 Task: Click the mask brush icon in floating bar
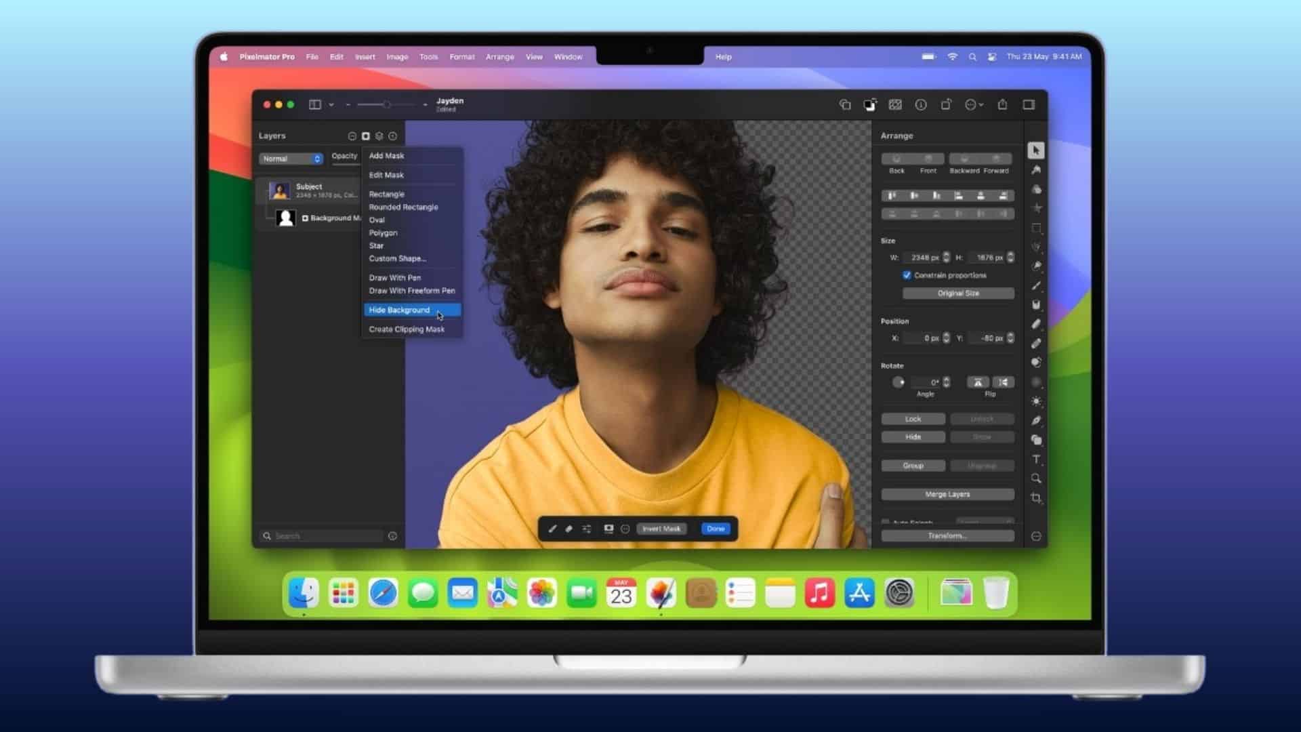click(x=552, y=529)
